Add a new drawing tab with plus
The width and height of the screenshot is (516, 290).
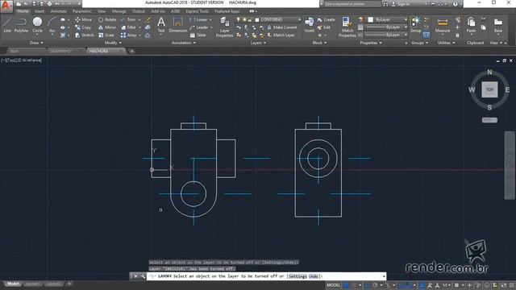click(131, 52)
